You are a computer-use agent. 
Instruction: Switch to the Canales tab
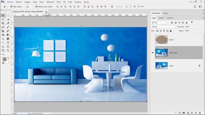[x=161, y=18]
